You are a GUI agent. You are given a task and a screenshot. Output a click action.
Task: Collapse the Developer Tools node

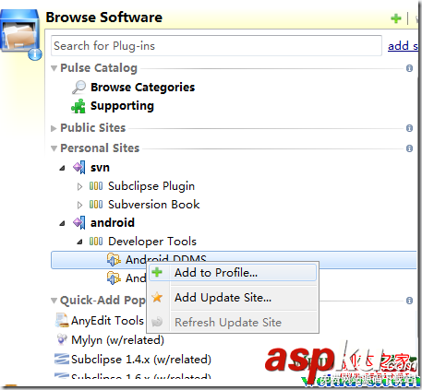coord(79,242)
